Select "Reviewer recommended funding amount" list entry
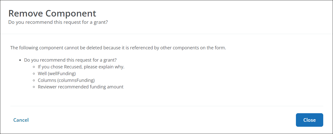 80,87
